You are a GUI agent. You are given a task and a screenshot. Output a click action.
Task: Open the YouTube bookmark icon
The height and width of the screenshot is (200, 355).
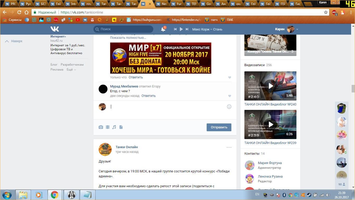[78, 20]
